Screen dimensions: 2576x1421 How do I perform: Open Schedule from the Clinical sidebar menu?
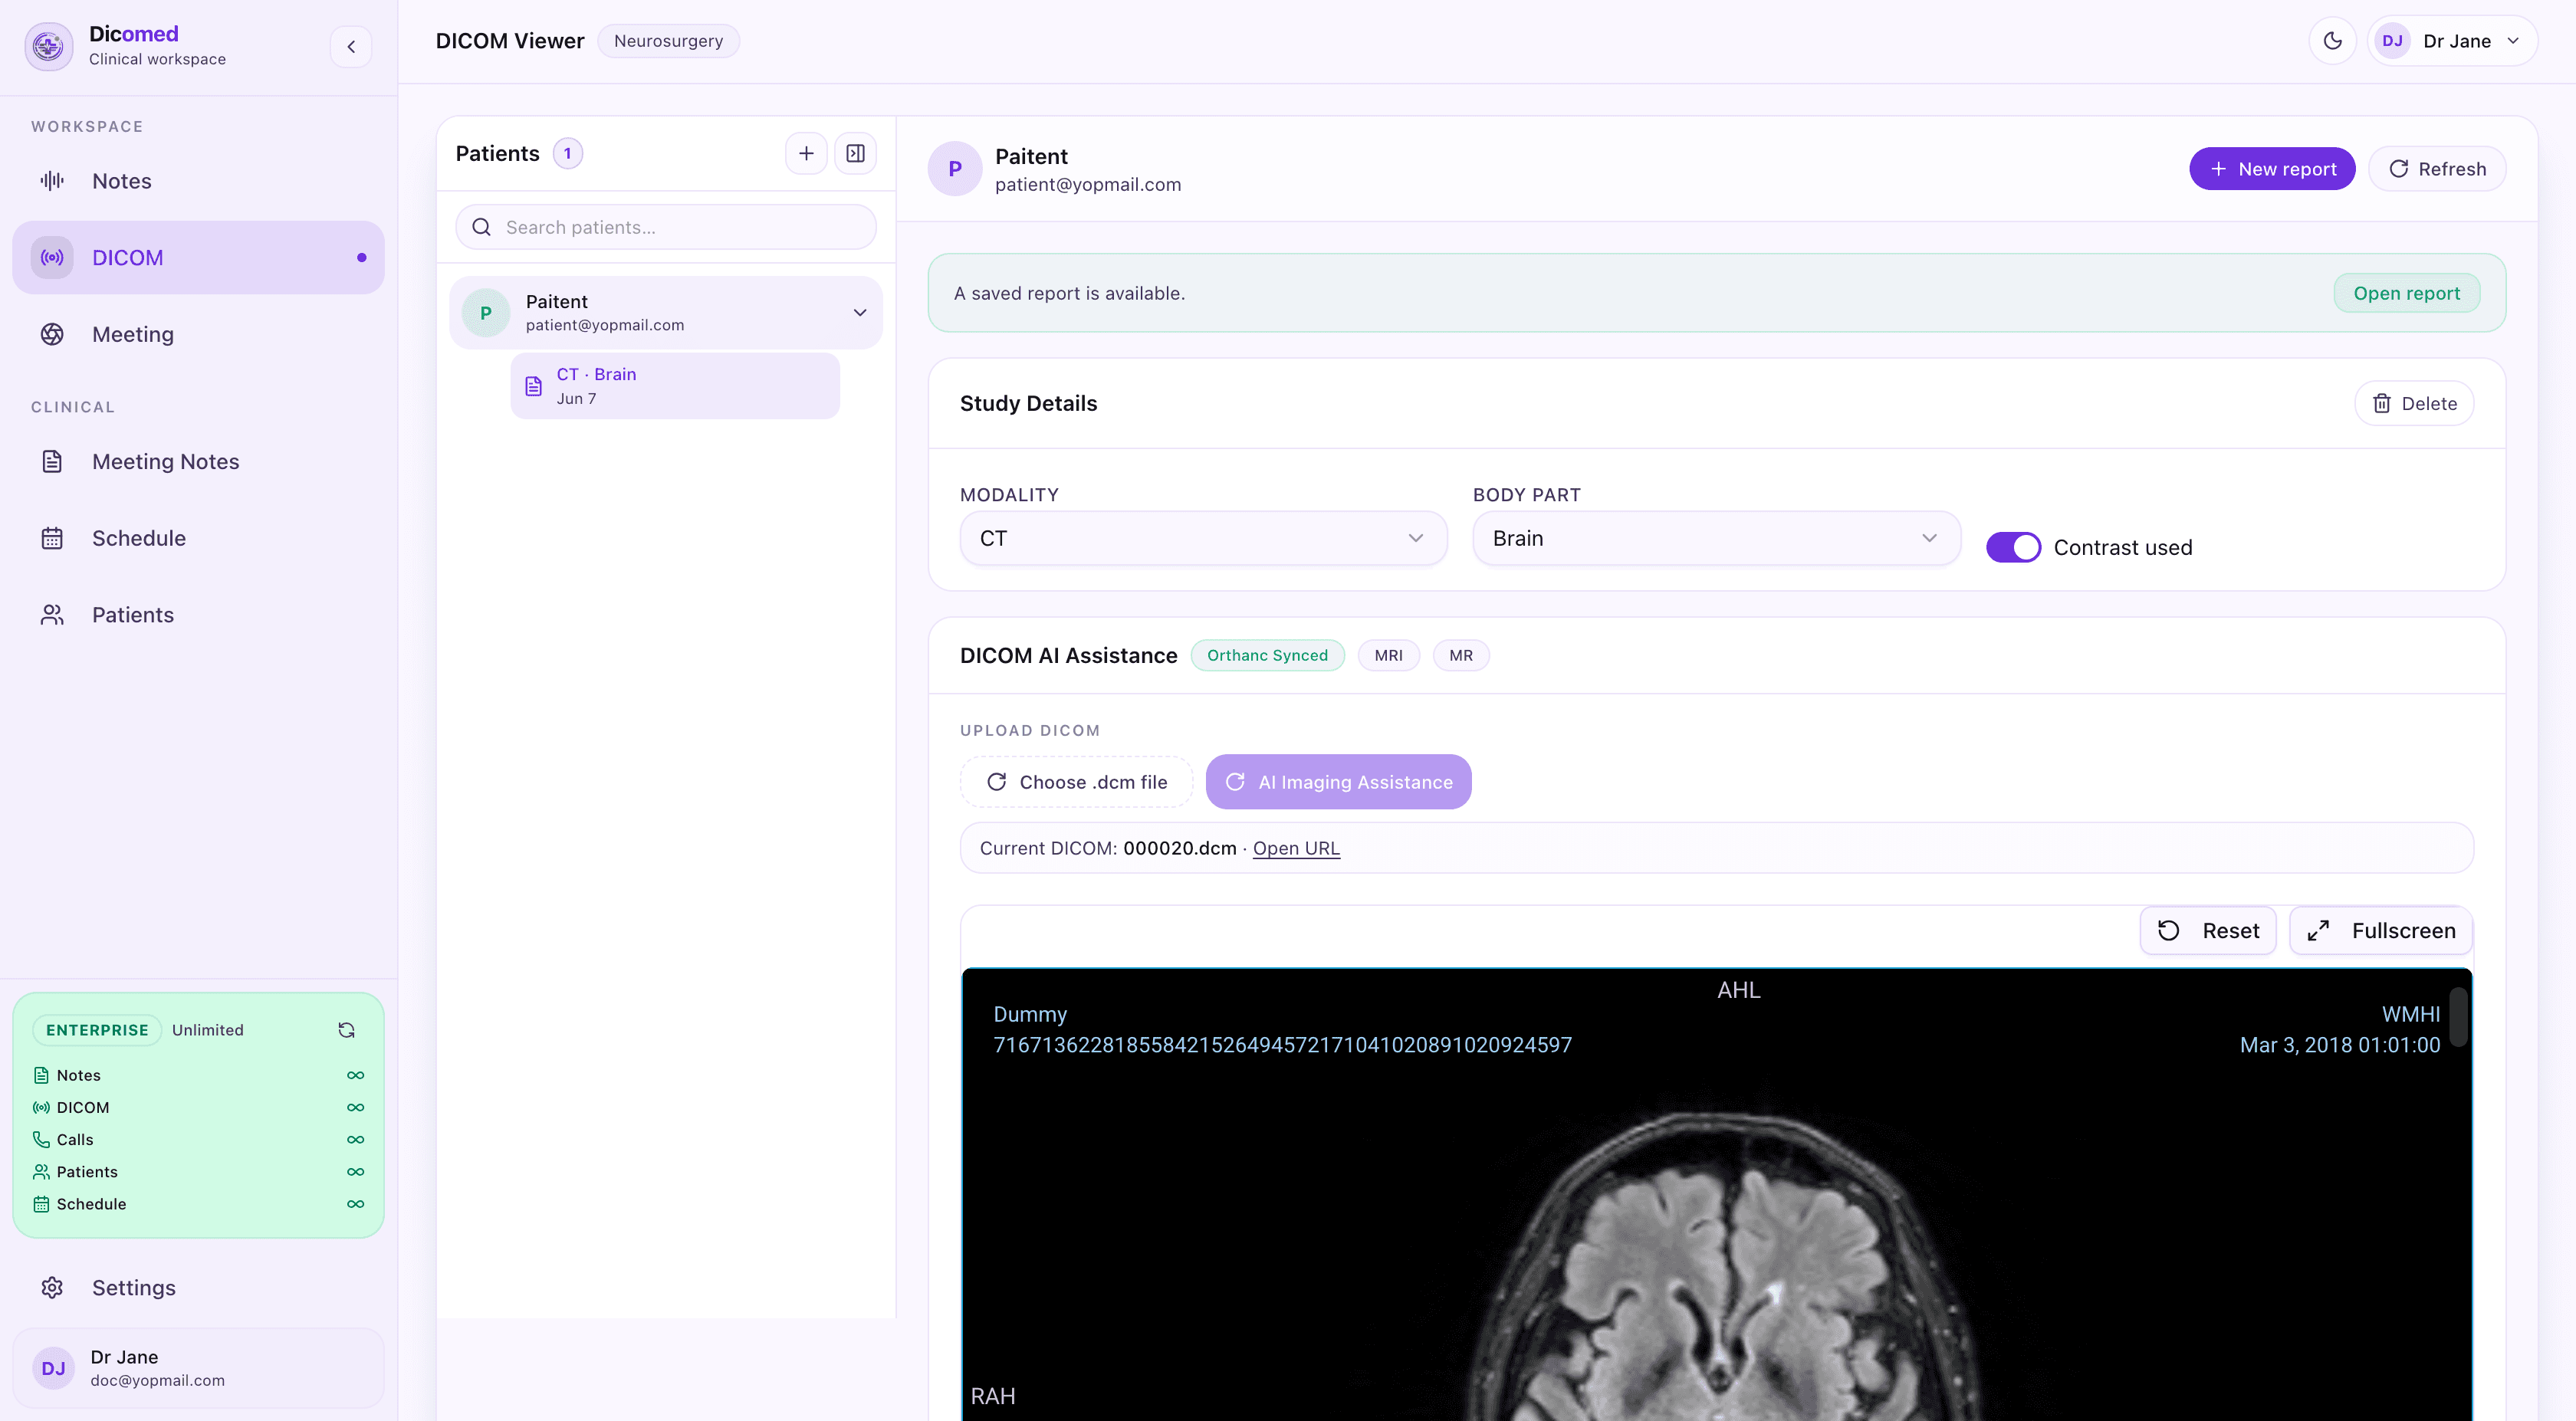tap(198, 538)
